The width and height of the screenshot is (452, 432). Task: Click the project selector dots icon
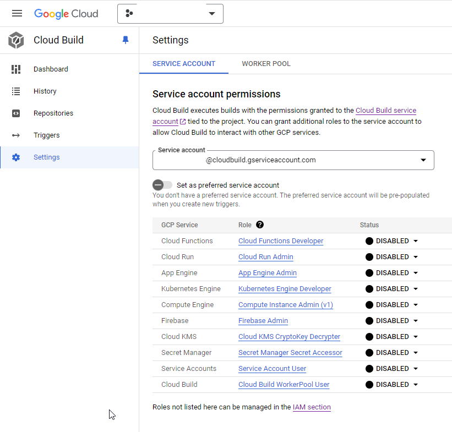pyautogui.click(x=129, y=13)
